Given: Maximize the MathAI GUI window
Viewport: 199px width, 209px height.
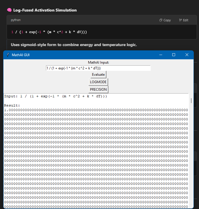Looking at the screenshot, I should pyautogui.click(x=174, y=55).
